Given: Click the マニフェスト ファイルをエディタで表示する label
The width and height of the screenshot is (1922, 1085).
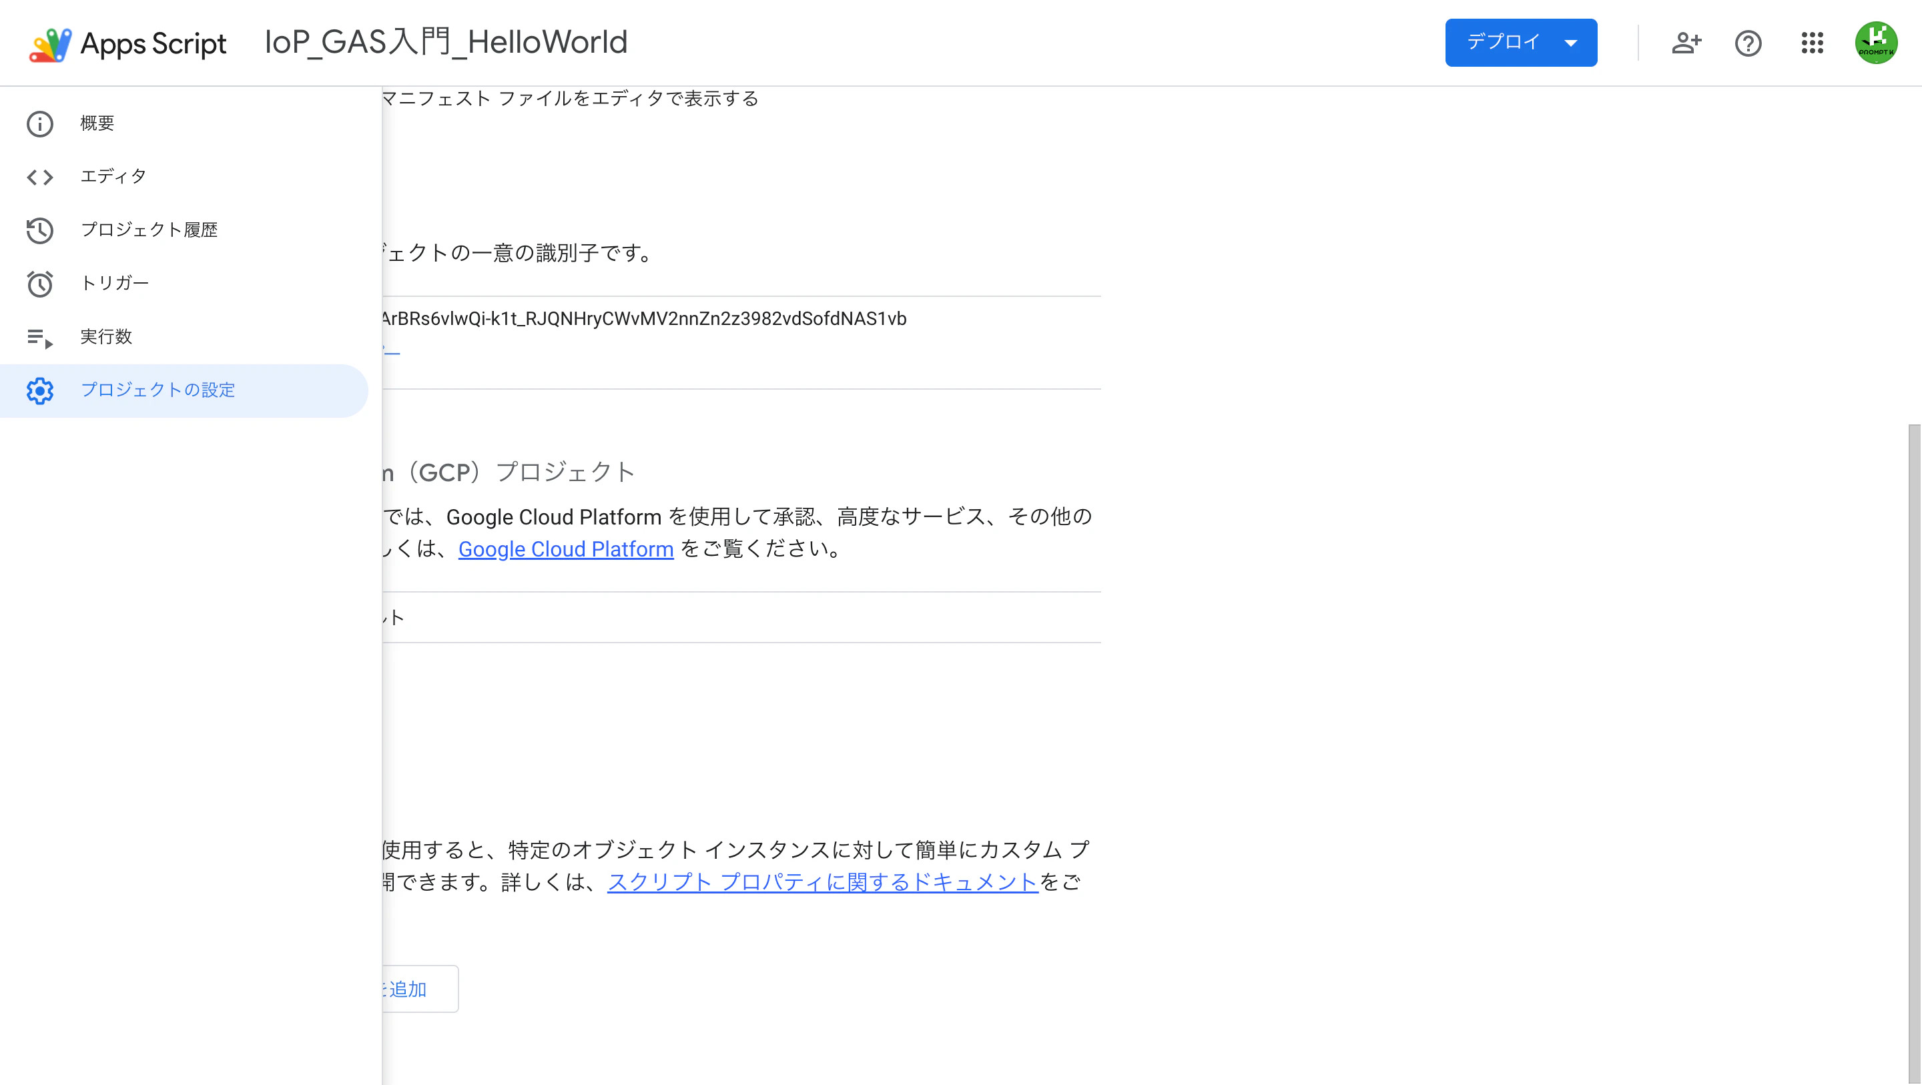Looking at the screenshot, I should click(570, 99).
